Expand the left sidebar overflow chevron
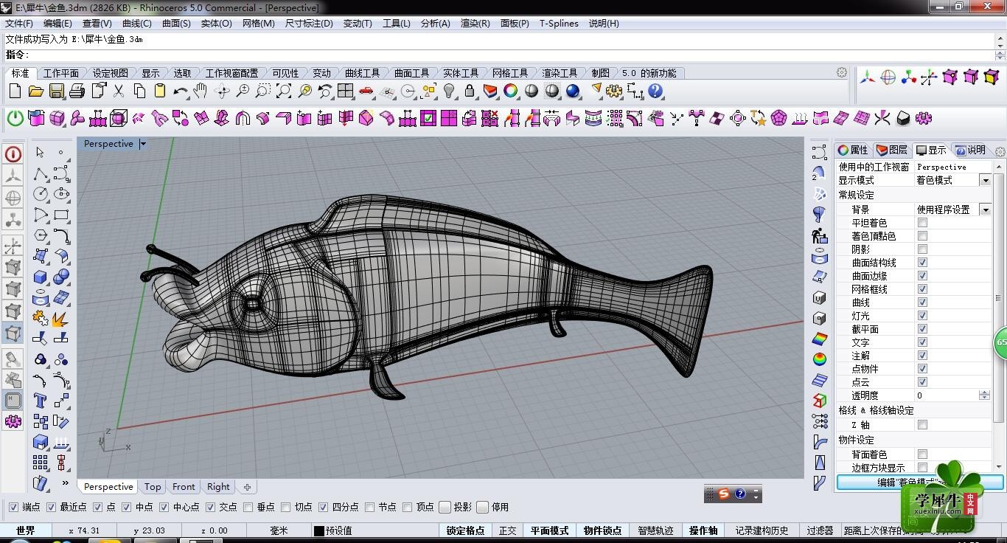 tap(66, 483)
